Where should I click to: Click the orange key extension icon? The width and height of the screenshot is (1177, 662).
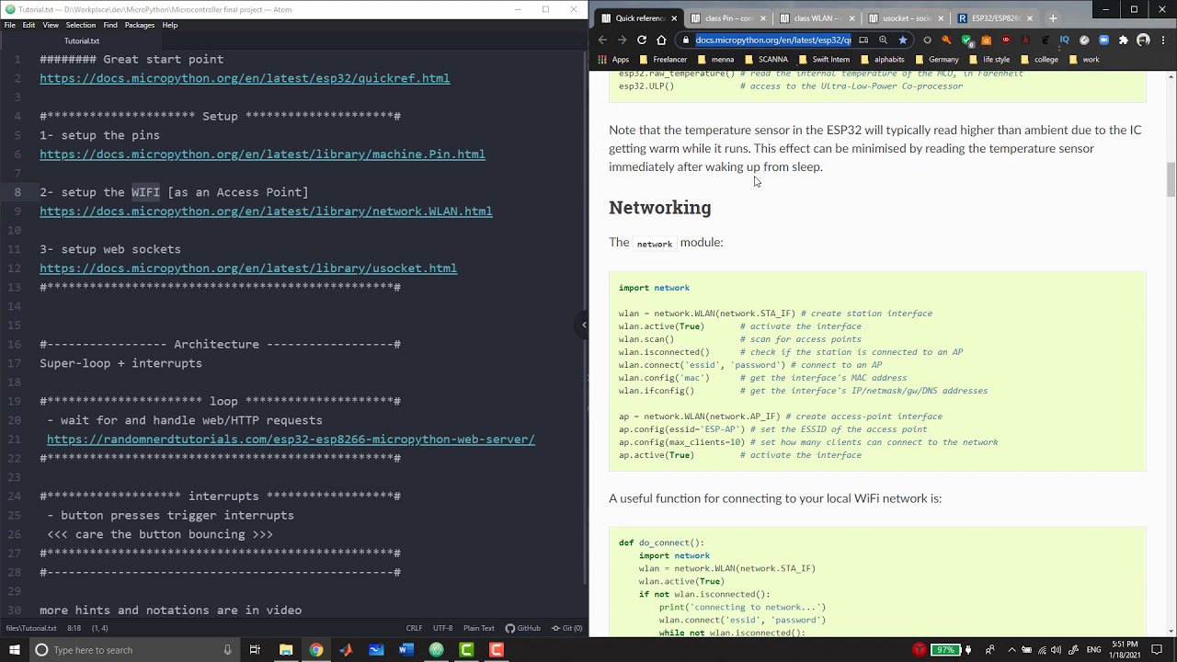(946, 40)
